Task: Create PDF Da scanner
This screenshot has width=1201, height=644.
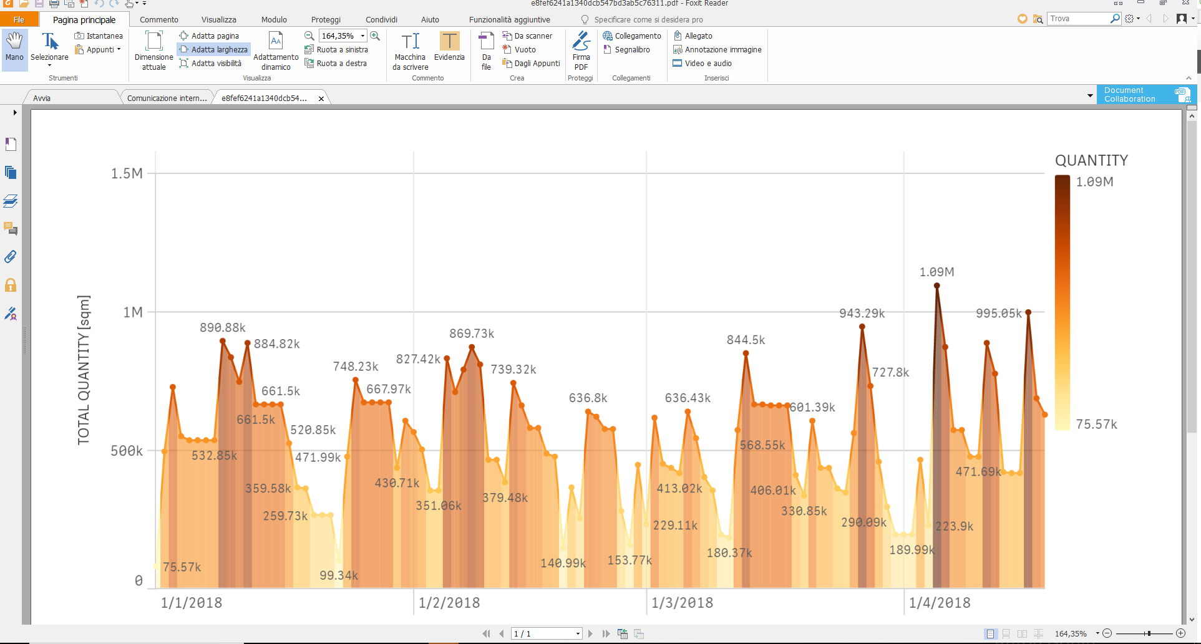Action: [x=527, y=36]
